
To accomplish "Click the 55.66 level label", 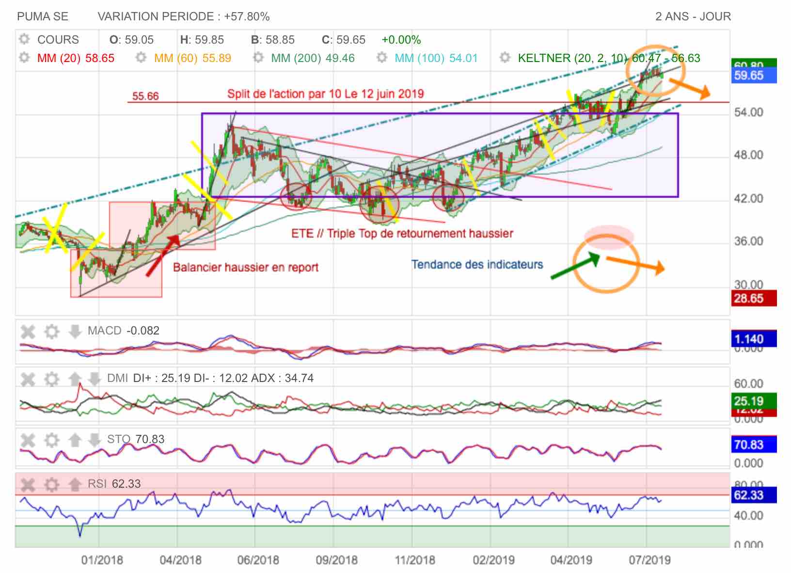I will [x=145, y=96].
